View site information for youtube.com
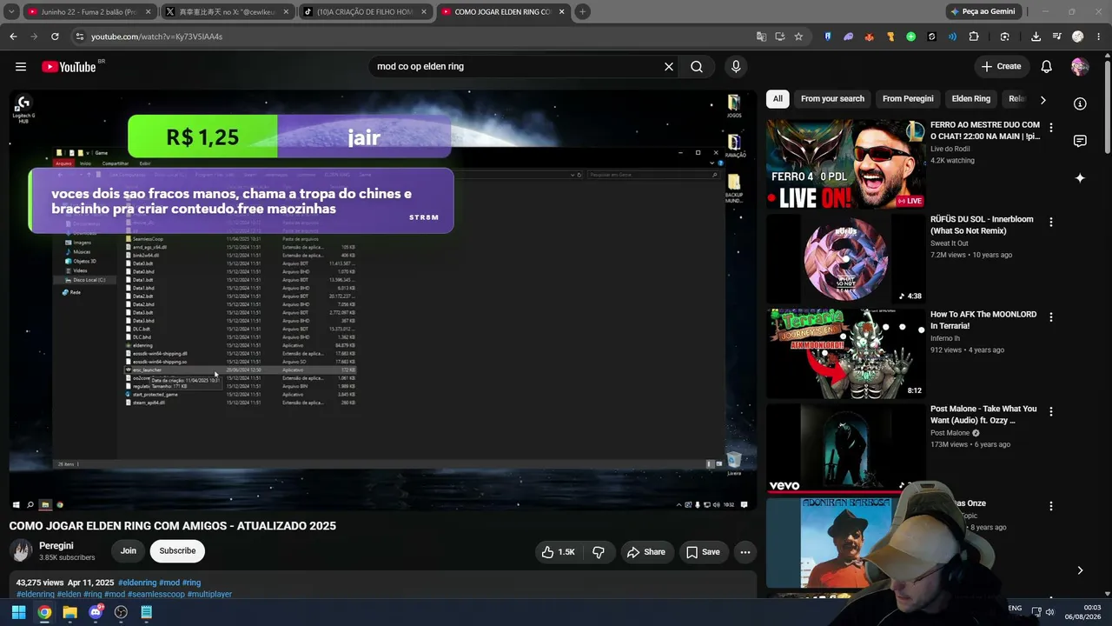 click(79, 37)
